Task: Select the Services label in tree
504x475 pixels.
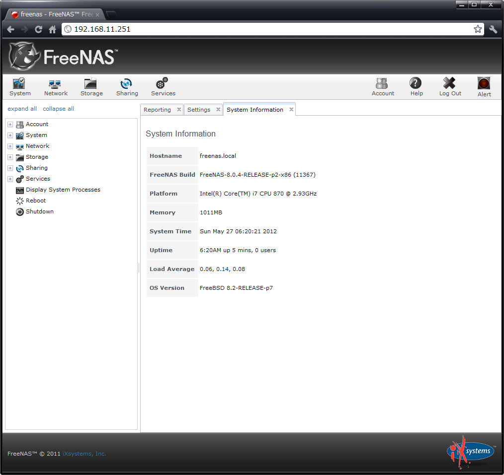Action: click(38, 179)
